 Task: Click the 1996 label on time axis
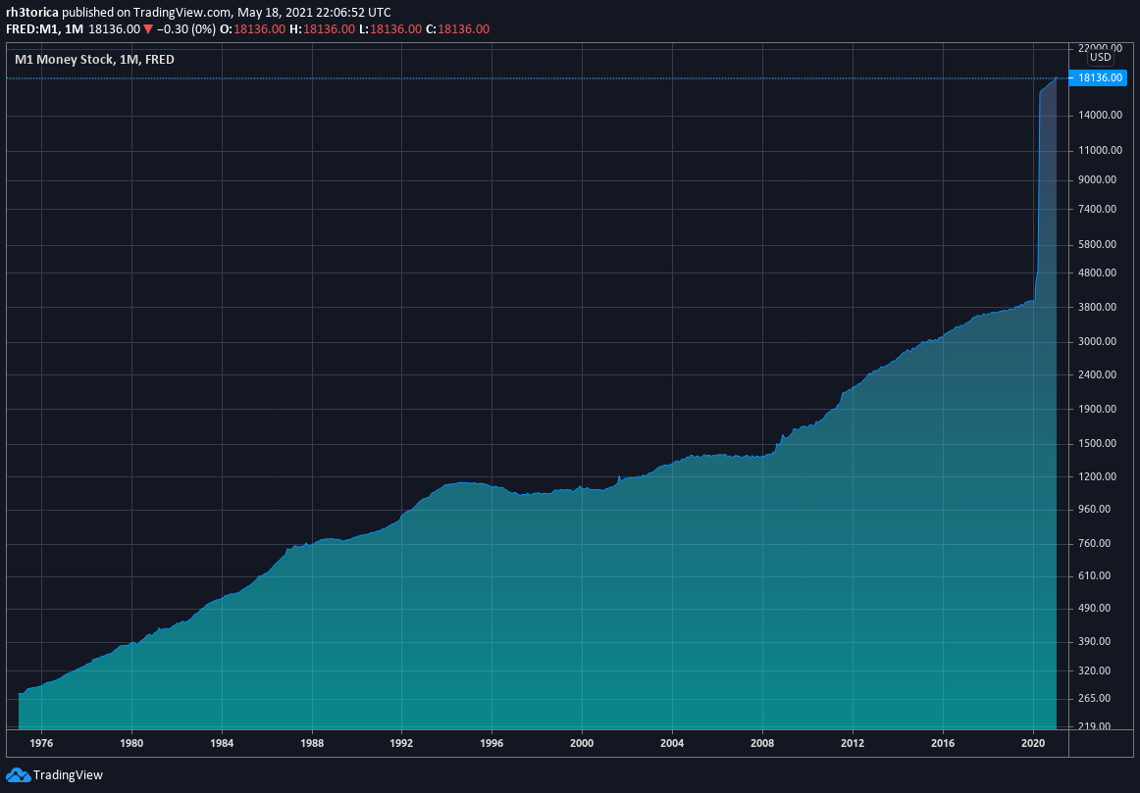[492, 743]
